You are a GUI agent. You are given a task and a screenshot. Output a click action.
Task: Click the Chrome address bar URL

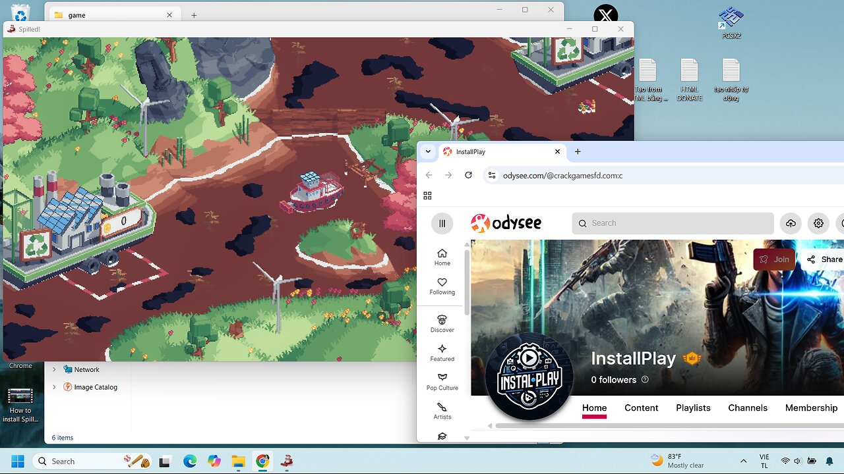[x=562, y=175]
